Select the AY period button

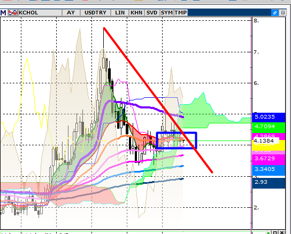point(71,13)
